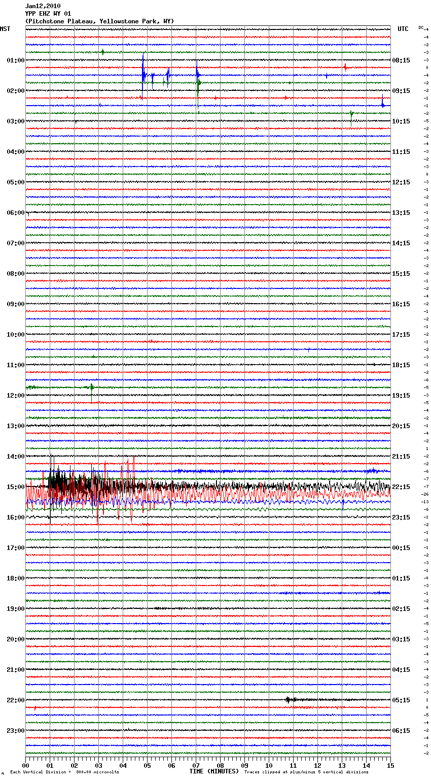Click the 18:00 MST time label
This screenshot has height=779, width=431.
click(x=16, y=578)
